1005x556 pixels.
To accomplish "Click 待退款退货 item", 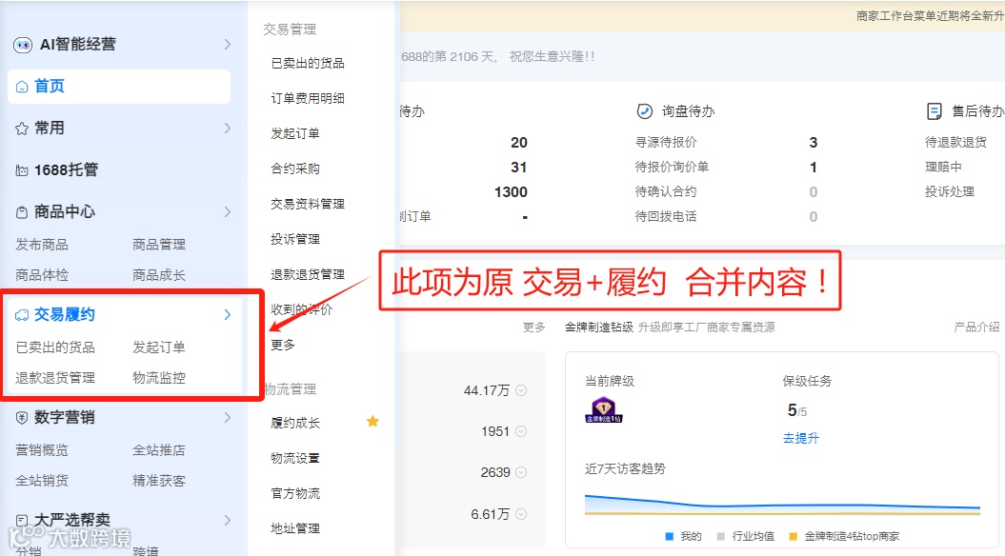I will click(955, 143).
